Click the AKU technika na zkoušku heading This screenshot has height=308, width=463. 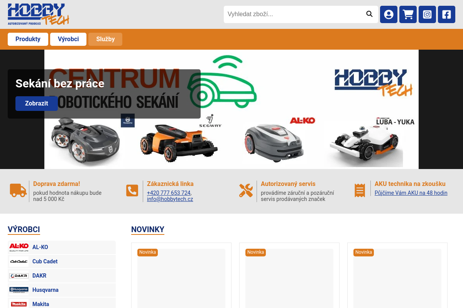pyautogui.click(x=410, y=184)
